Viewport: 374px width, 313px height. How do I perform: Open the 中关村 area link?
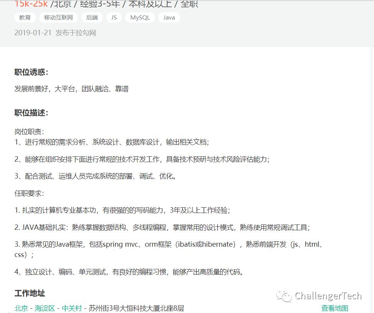point(72,308)
